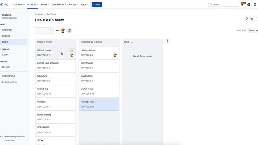Open the Your work menu
The width and height of the screenshot is (258, 145).
coord(18,4)
